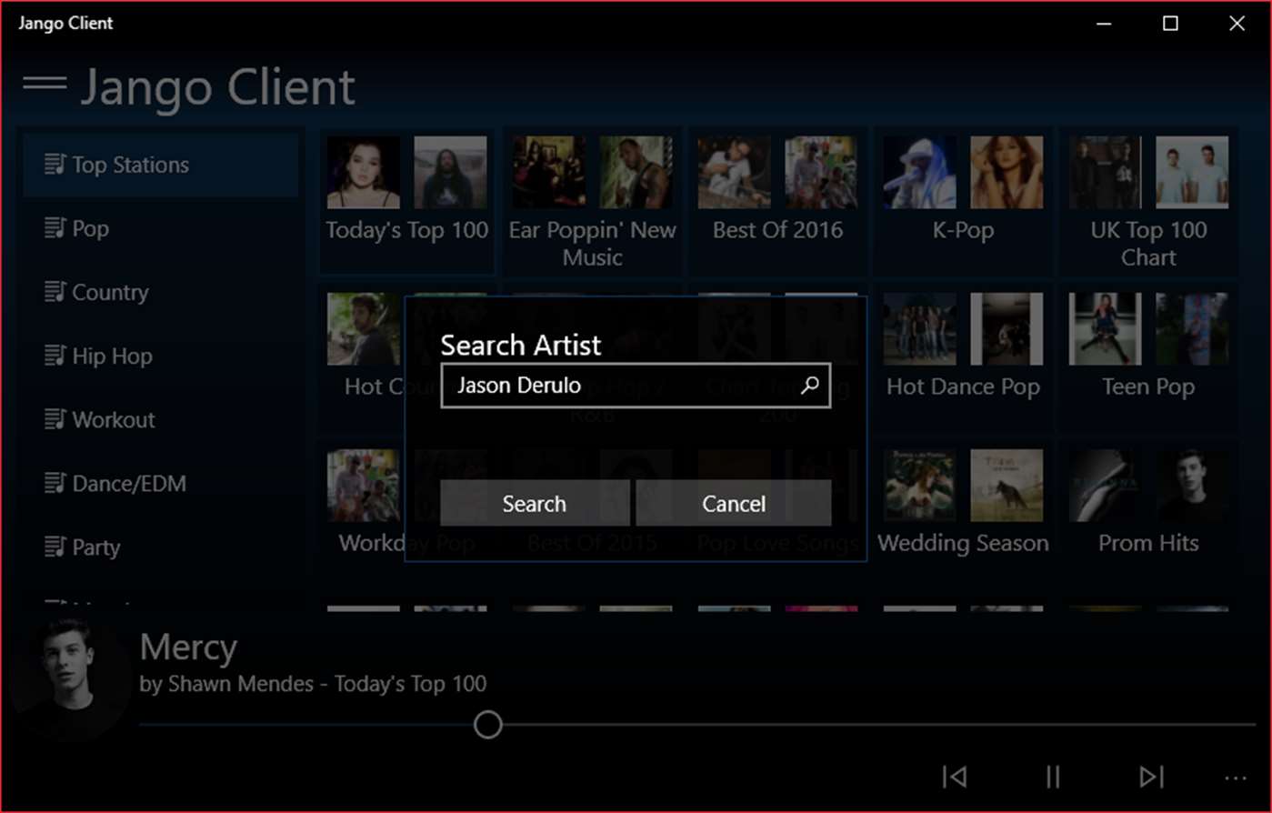
Task: Skip to the next track
Action: coord(1151,777)
